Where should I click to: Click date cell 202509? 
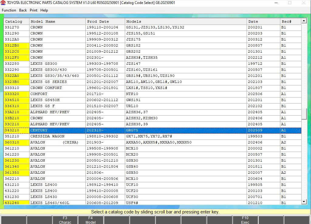pos(263,130)
